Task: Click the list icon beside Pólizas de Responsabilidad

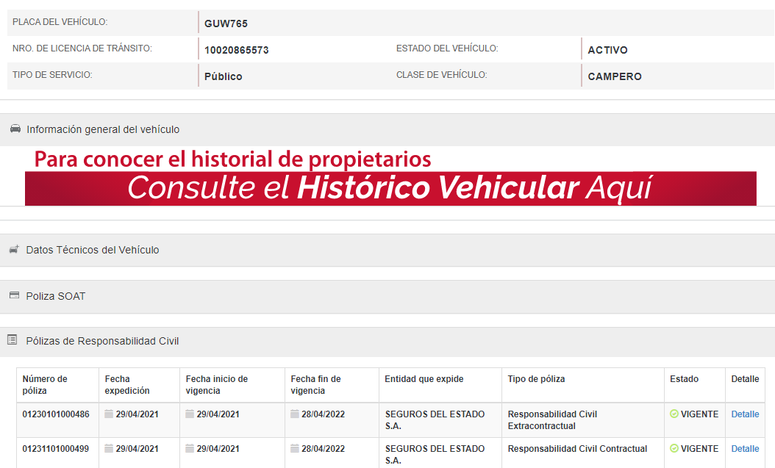Action: coord(12,340)
